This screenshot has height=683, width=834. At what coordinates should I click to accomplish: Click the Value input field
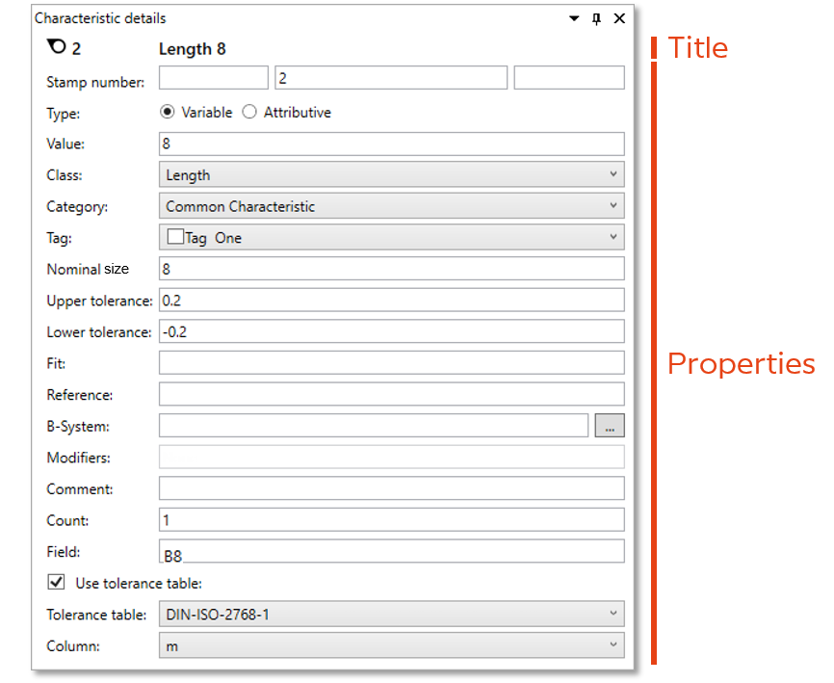click(x=391, y=144)
